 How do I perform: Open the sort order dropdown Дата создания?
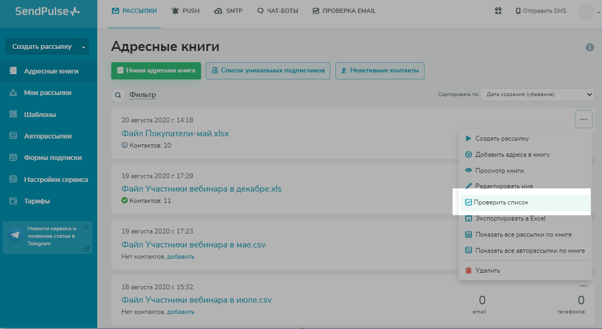(537, 94)
